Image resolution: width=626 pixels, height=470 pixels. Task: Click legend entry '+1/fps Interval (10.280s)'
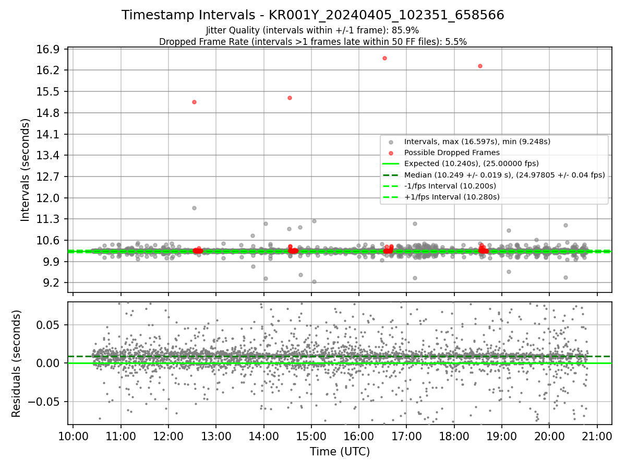(452, 197)
